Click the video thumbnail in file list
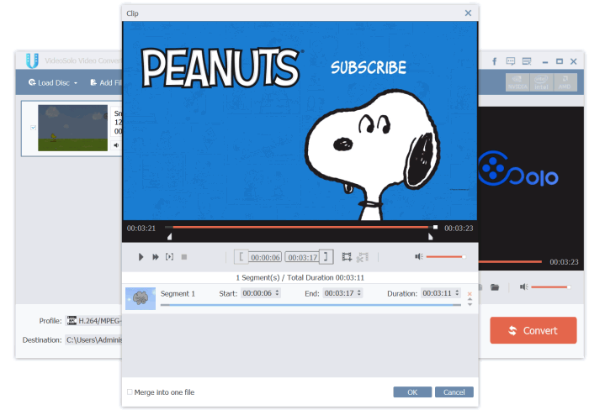This screenshot has width=589, height=410. (x=72, y=128)
